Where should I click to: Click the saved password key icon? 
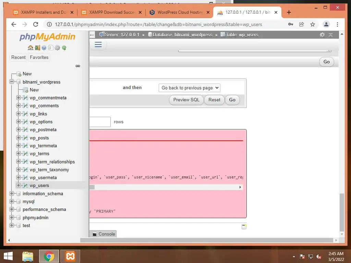(291, 24)
